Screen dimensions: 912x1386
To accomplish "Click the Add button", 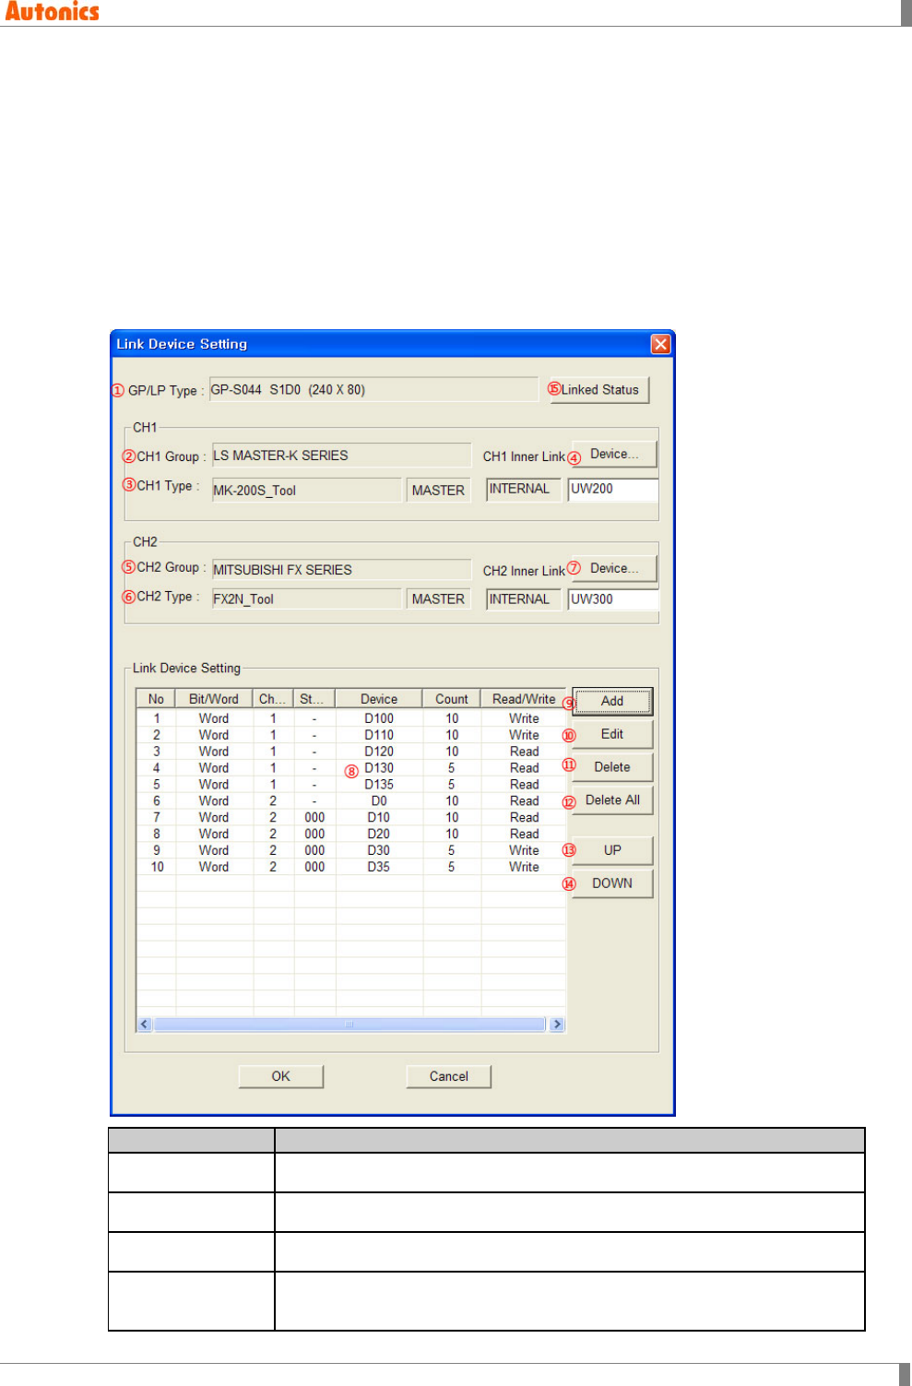I will [612, 701].
